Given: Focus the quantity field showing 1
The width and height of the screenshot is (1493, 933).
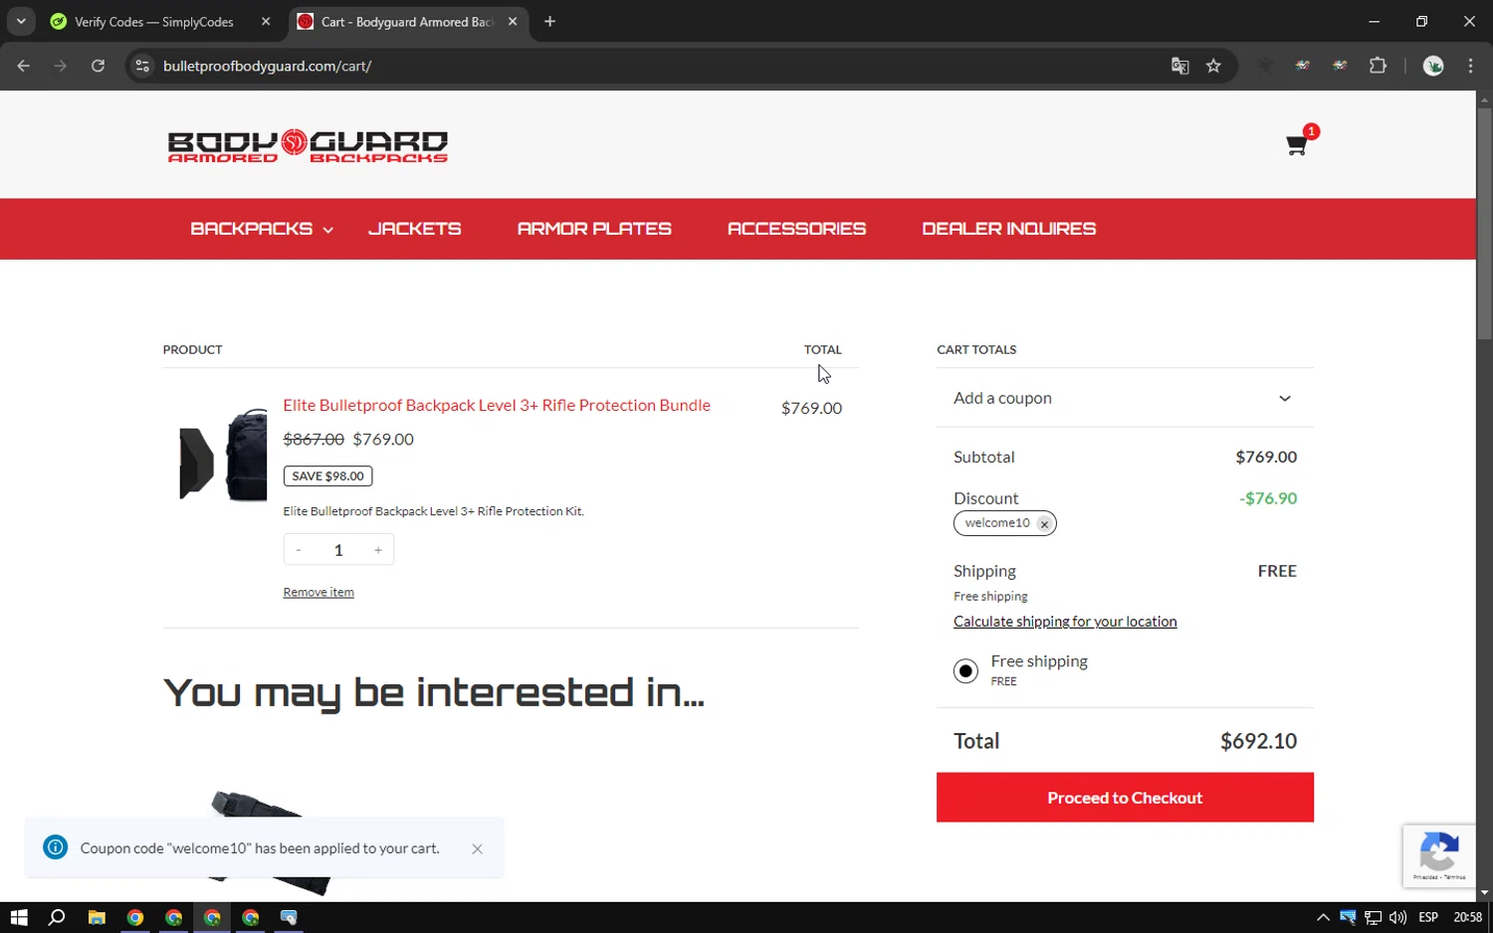Looking at the screenshot, I should (338, 550).
